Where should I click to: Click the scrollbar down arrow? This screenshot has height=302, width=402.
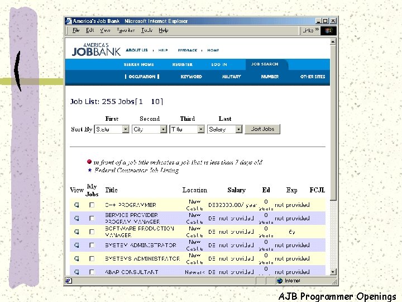coord(333,272)
